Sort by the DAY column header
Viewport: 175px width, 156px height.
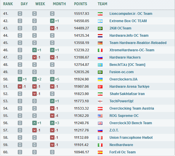pos(24,4)
